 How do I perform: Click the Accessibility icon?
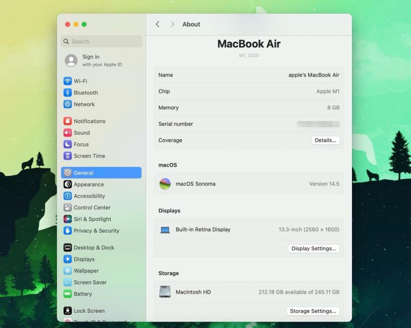coord(68,196)
